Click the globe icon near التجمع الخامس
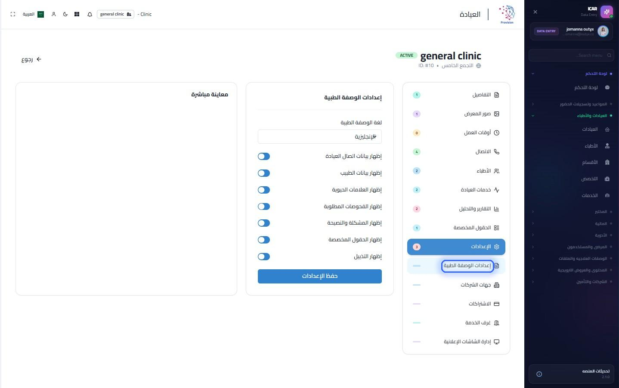The image size is (619, 388). (x=478, y=66)
